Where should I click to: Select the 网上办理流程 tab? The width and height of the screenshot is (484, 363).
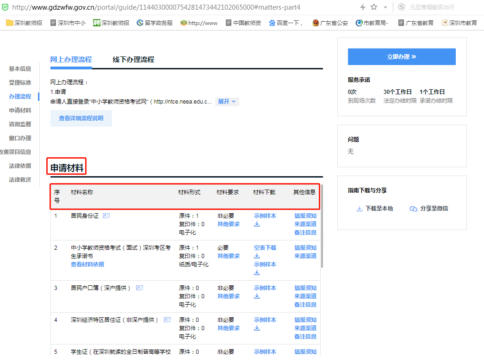point(71,60)
